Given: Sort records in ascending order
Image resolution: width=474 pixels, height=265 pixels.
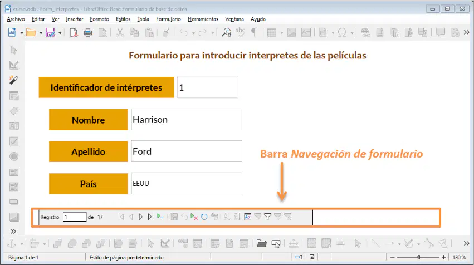Looking at the screenshot, I should click(227, 217).
